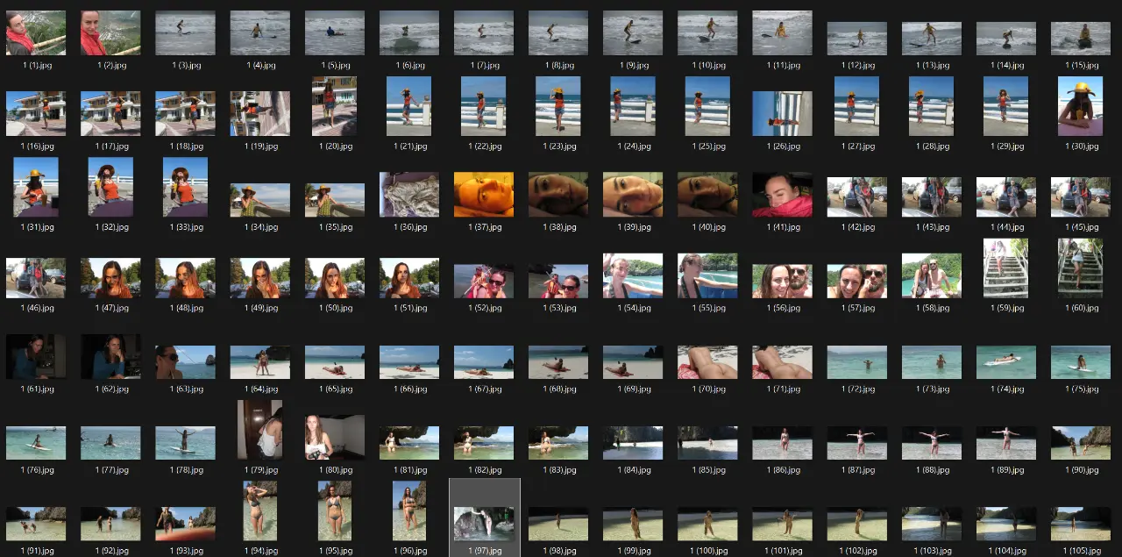This screenshot has width=1122, height=557.
Task: Select the building photo thumbnail 1 (16).jpg
Action: click(36, 114)
